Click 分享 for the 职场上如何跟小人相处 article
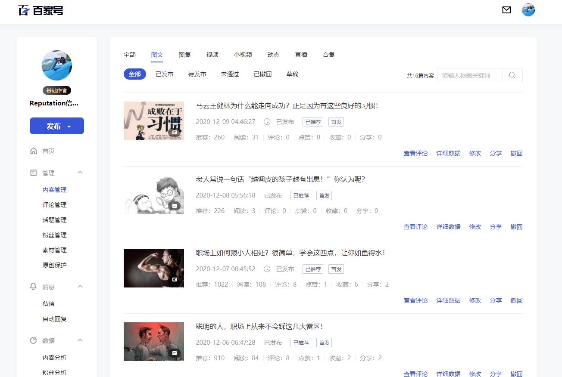This screenshot has height=377, width=562. [496, 300]
